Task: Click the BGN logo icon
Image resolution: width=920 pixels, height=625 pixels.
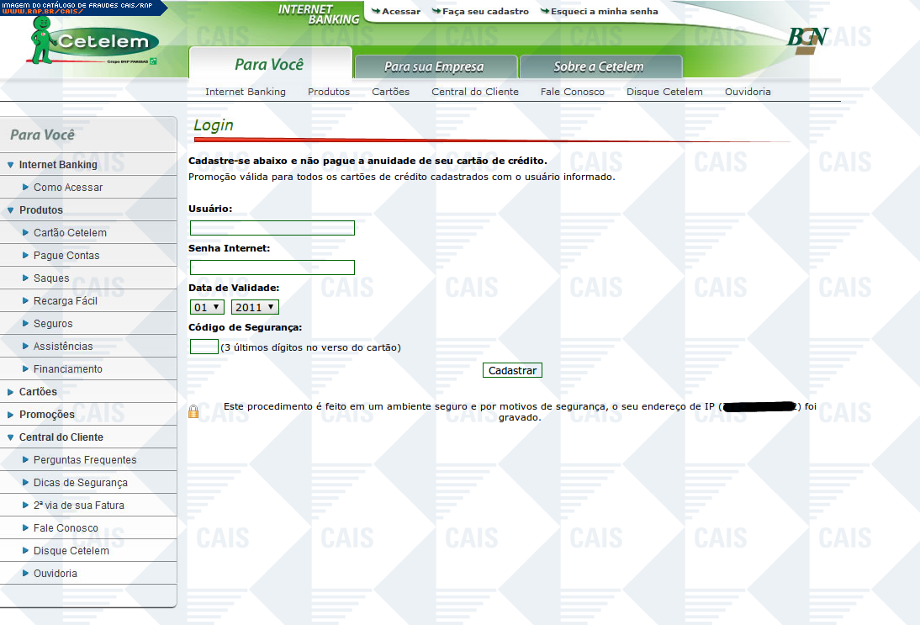Action: click(x=807, y=40)
